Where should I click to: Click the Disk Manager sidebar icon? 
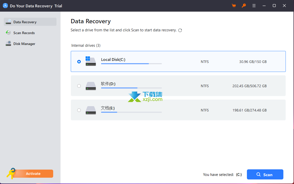[x=8, y=43]
